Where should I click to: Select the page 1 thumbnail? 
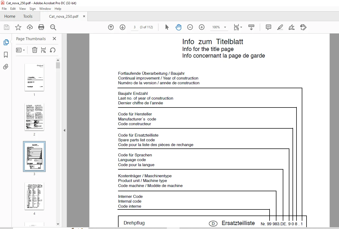[34, 77]
